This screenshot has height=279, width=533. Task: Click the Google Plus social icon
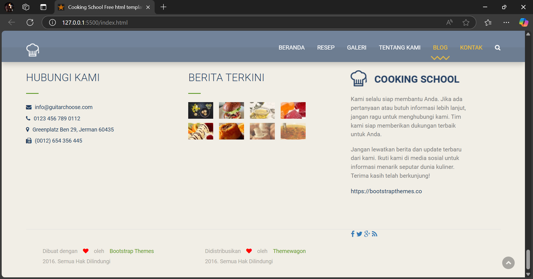point(367,234)
